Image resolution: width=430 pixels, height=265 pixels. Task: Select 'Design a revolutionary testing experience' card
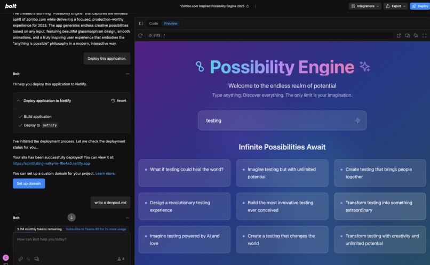[x=185, y=206]
